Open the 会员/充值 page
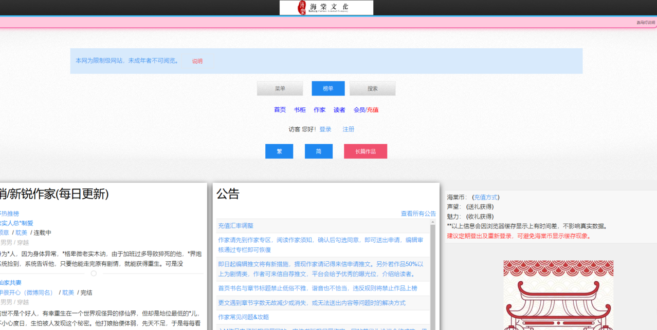 point(367,109)
